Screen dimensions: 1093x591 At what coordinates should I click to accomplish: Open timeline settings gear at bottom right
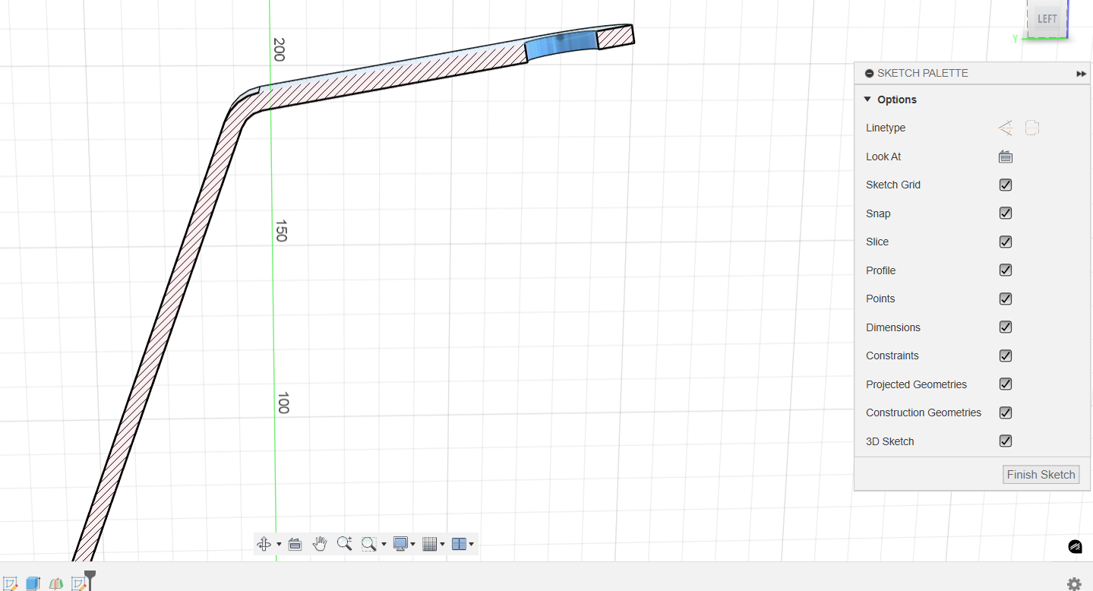1073,583
